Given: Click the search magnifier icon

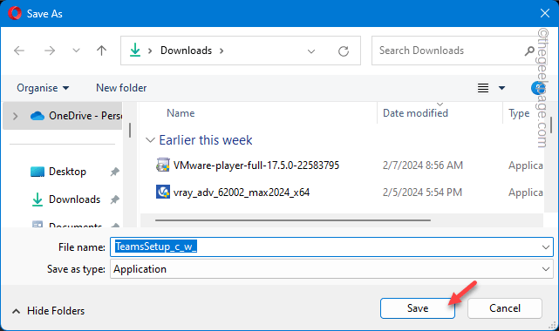Looking at the screenshot, I should 529,51.
